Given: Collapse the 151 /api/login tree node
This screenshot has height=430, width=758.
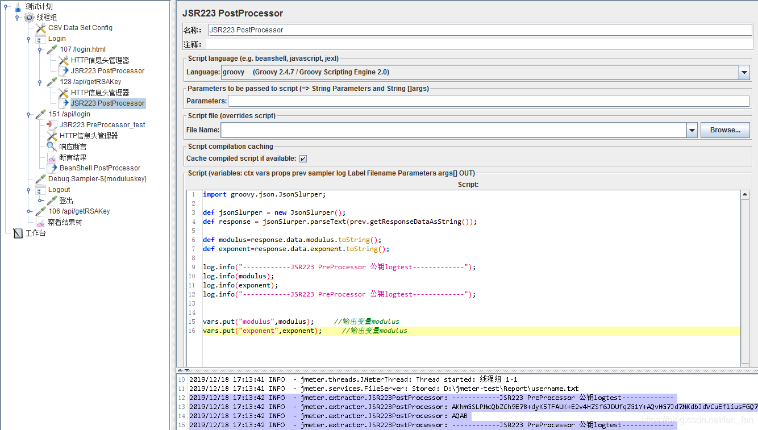Looking at the screenshot, I should 28,114.
